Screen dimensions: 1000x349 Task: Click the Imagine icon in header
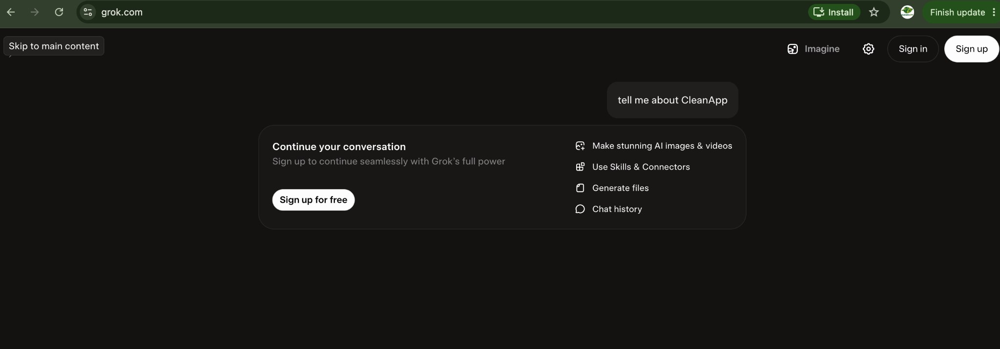click(792, 49)
